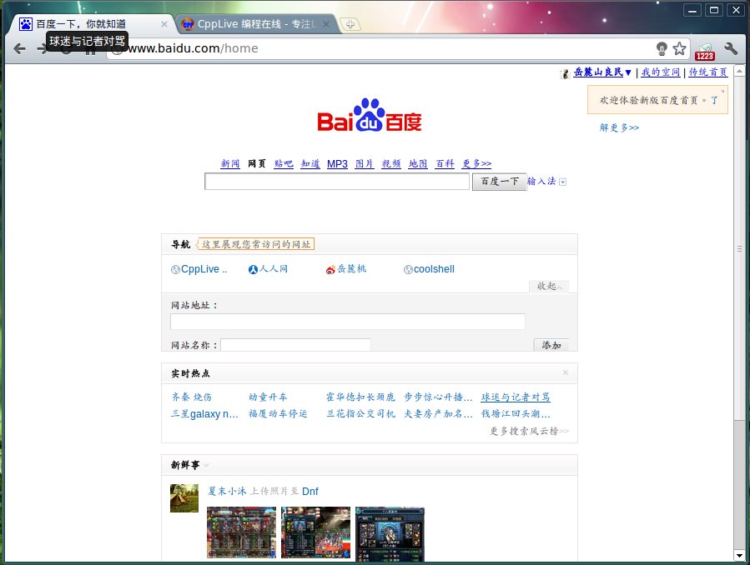
Task: Click the globe icon next to CppLive
Action: point(175,270)
